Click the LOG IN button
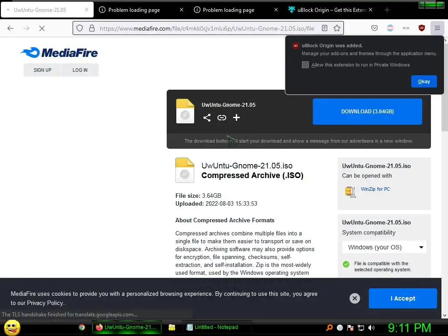Screen dimensions: 448x336 click(x=80, y=70)
